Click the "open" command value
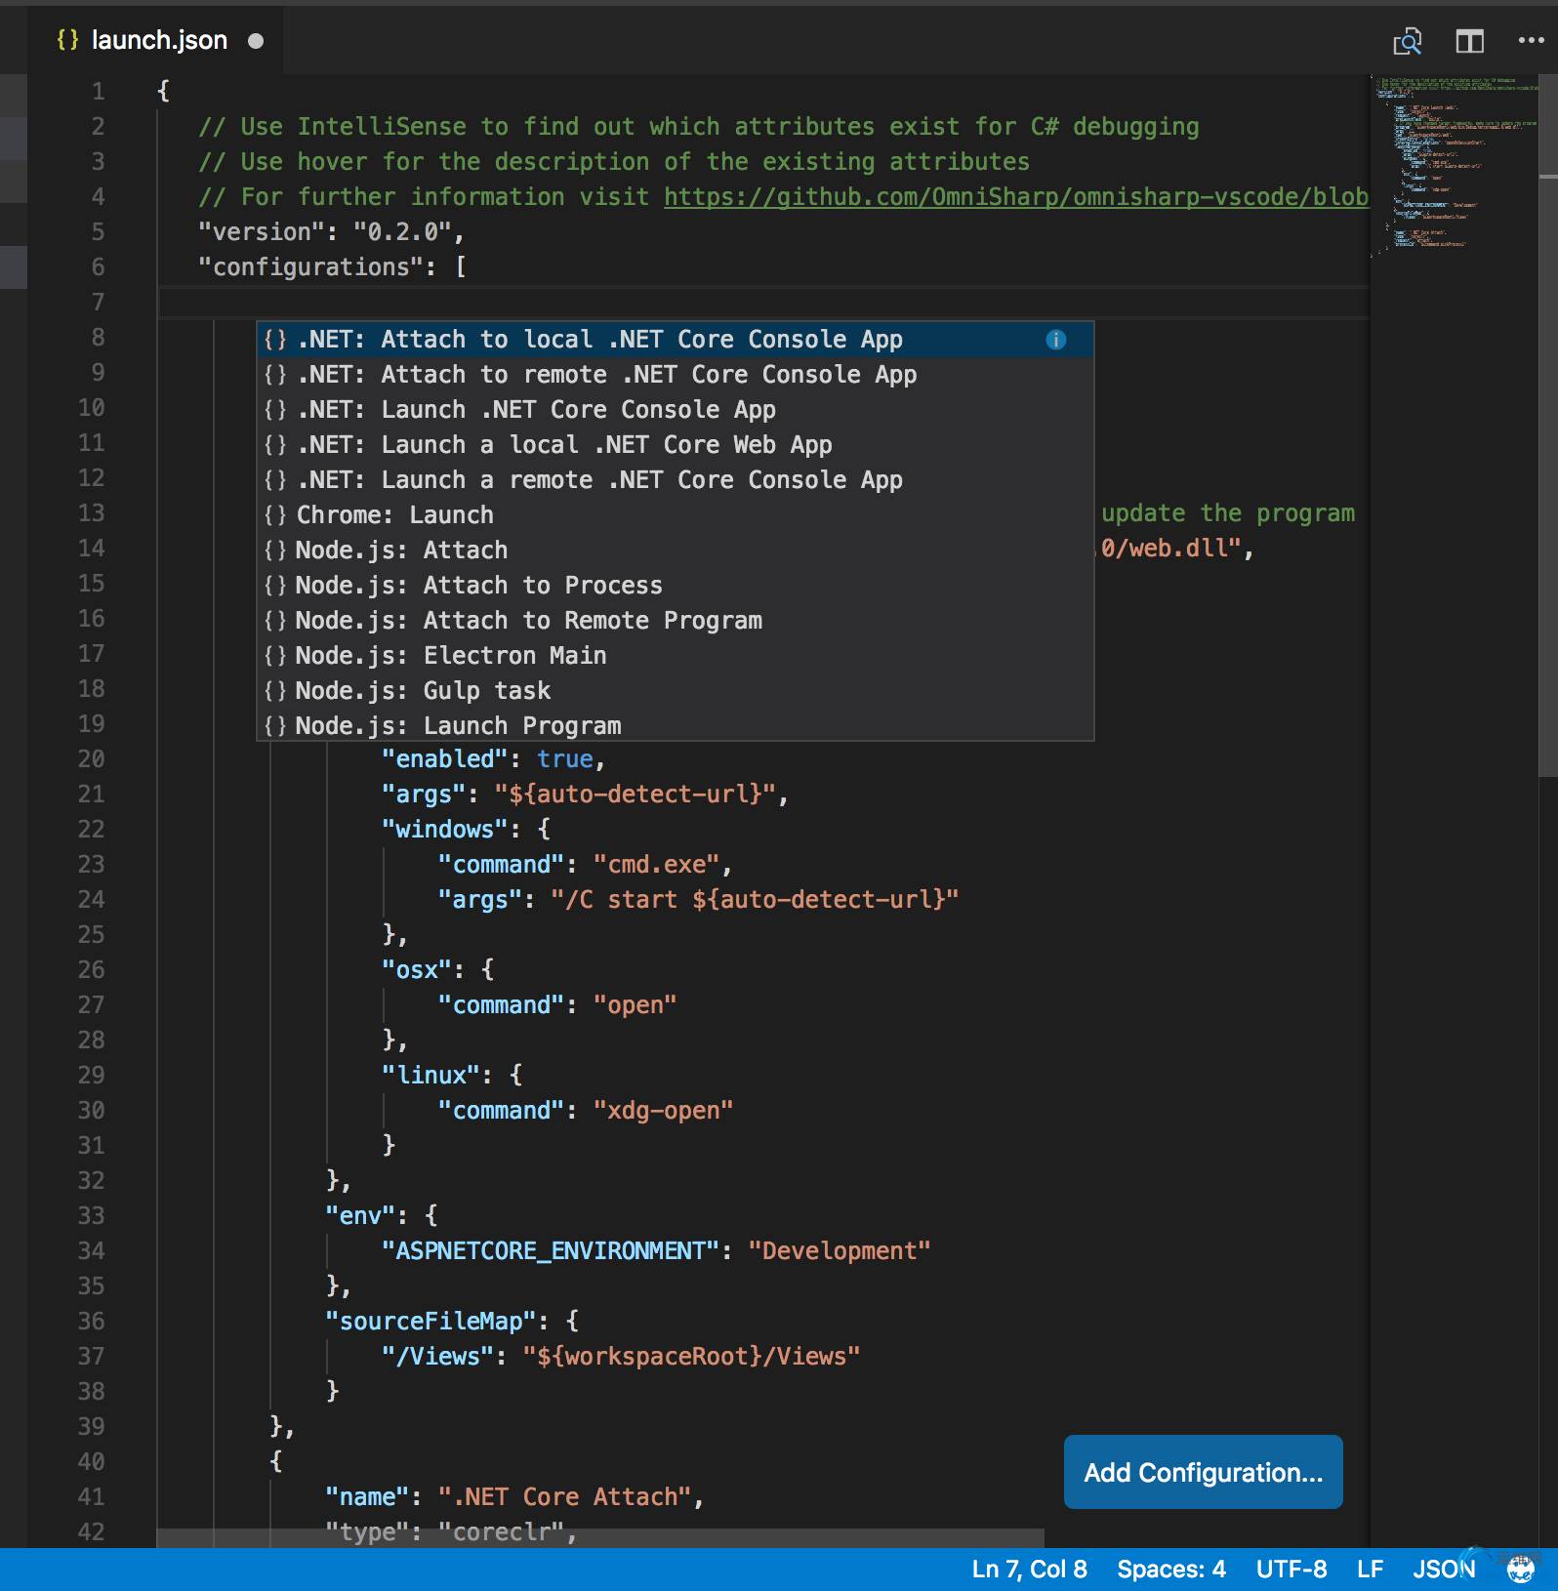Viewport: 1558px width, 1591px height. tap(635, 1005)
